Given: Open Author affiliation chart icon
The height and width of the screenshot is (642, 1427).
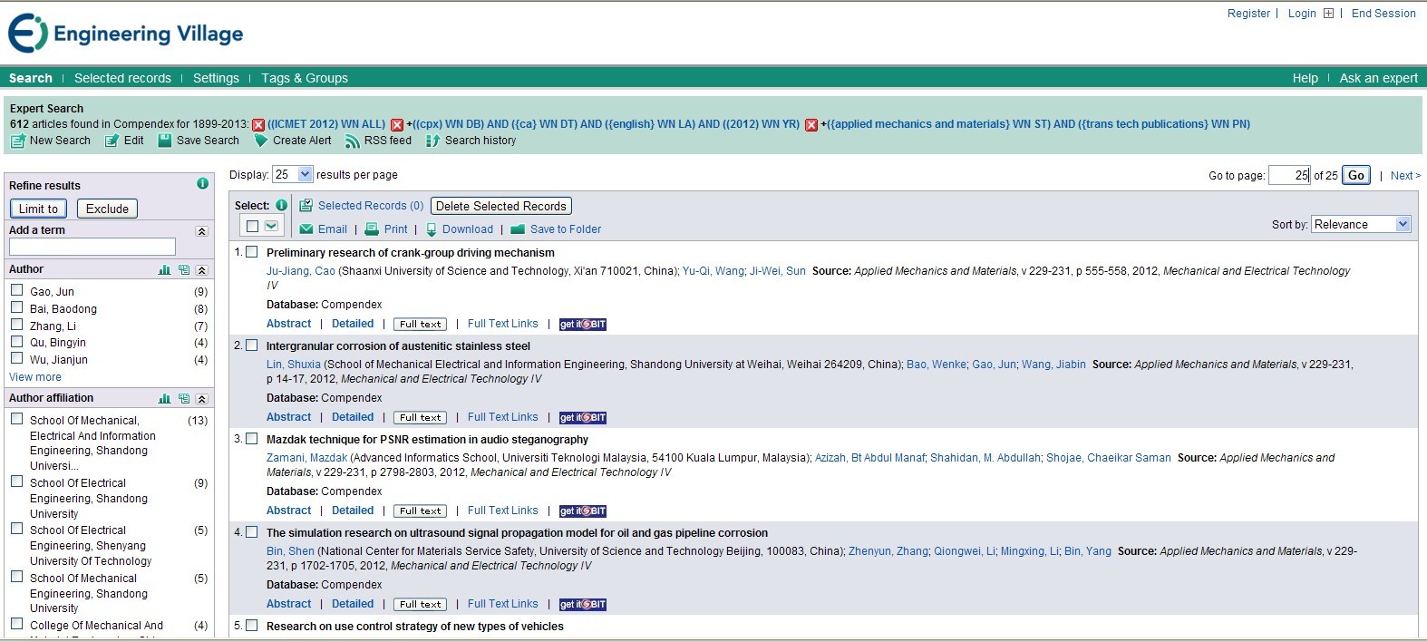Looking at the screenshot, I should pyautogui.click(x=164, y=399).
